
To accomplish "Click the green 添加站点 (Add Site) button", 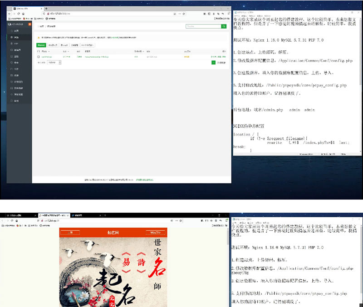I will pyautogui.click(x=41, y=45).
